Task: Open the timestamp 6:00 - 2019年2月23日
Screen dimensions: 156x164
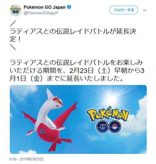Action: [x=27, y=159]
